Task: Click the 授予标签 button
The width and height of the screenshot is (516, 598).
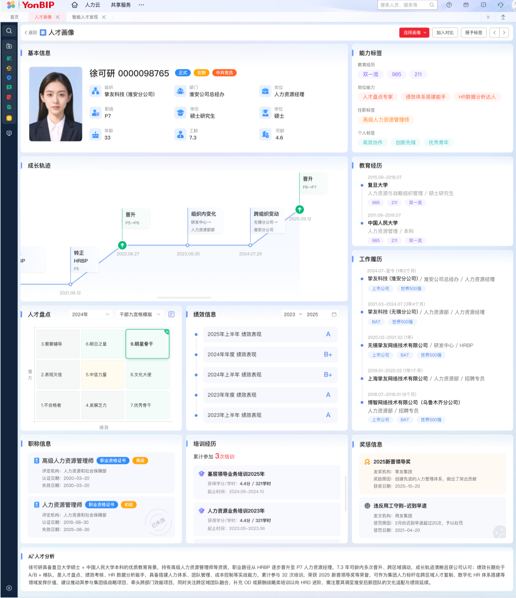Action: point(473,33)
